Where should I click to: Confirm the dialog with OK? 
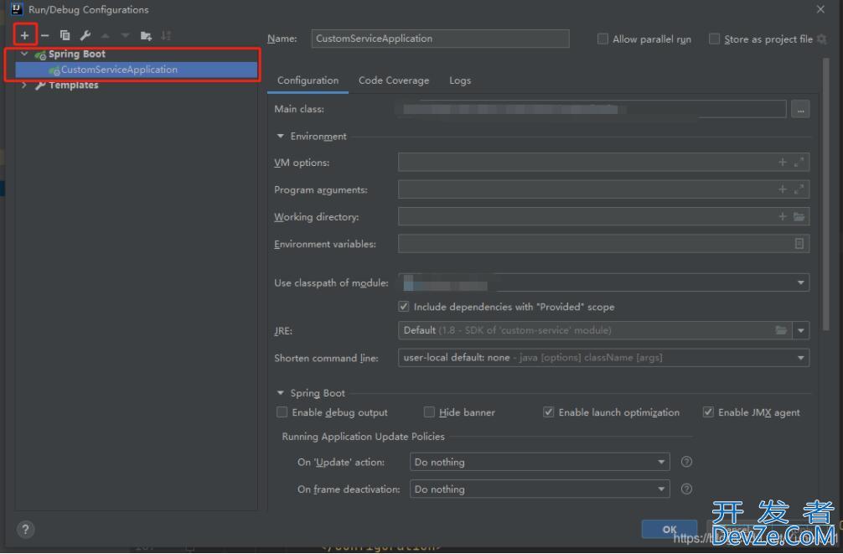[x=670, y=529]
